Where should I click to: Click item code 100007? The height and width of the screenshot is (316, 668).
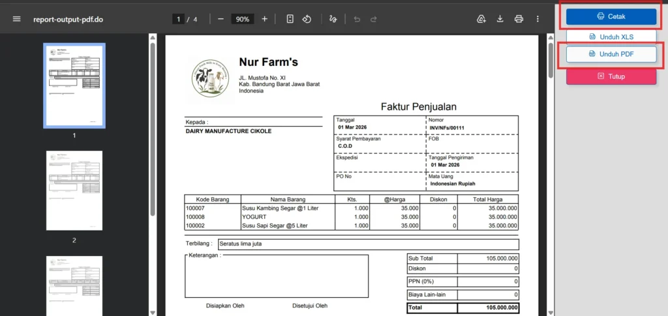(x=194, y=208)
